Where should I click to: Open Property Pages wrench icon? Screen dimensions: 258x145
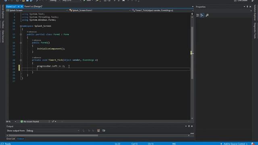(207, 15)
